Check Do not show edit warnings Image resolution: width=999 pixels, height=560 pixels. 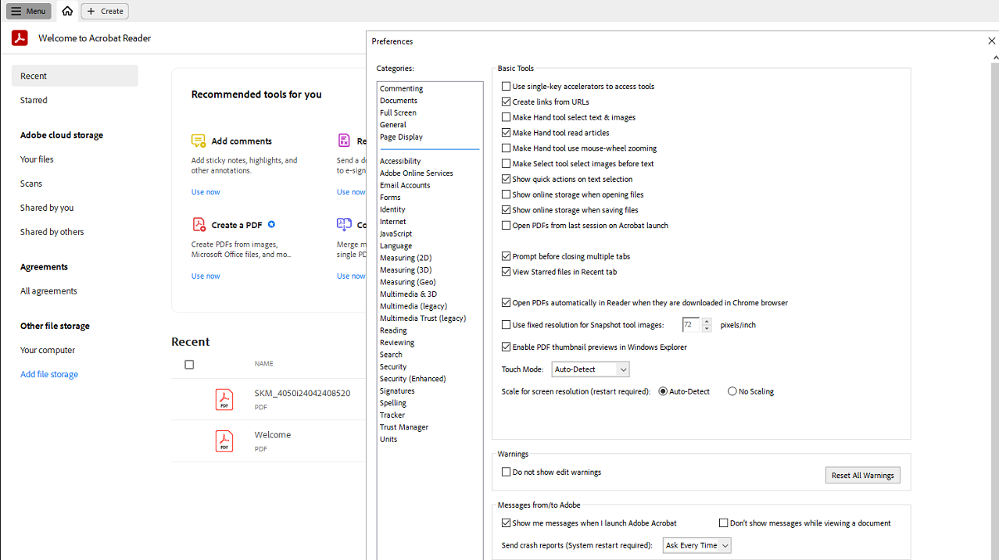pos(506,472)
